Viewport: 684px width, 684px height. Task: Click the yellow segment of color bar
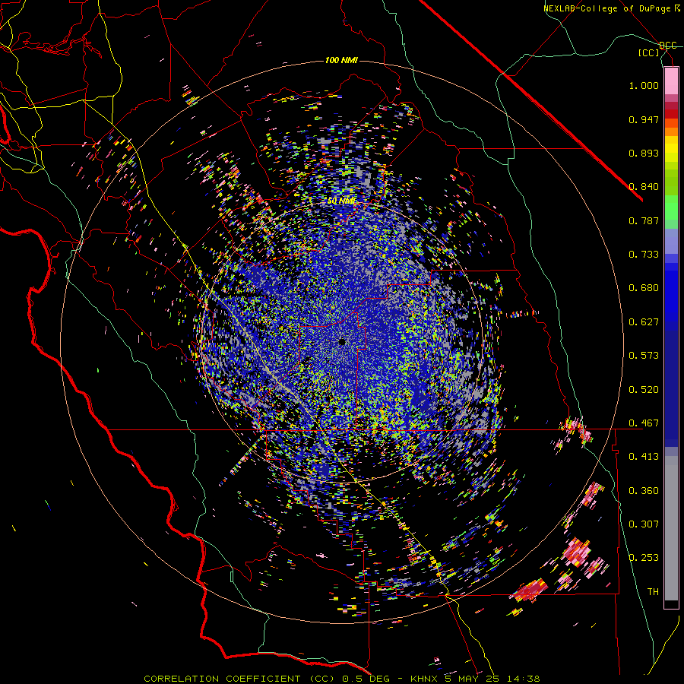pyautogui.click(x=671, y=150)
